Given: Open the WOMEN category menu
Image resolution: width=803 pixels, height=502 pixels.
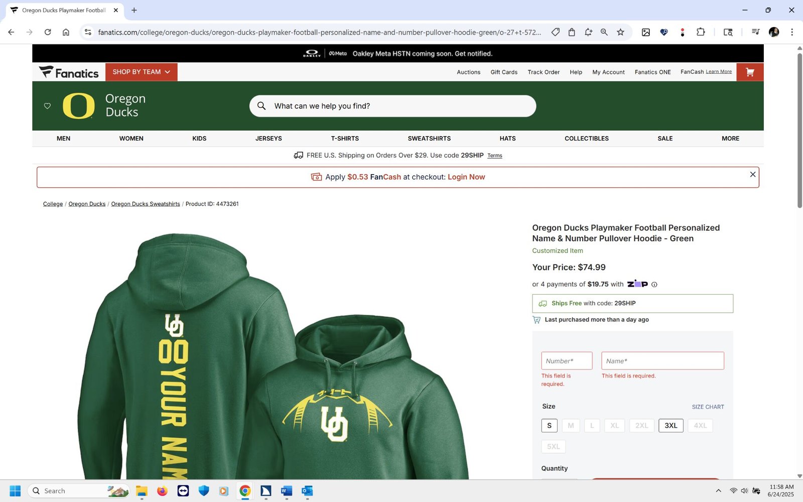Looking at the screenshot, I should tap(131, 139).
